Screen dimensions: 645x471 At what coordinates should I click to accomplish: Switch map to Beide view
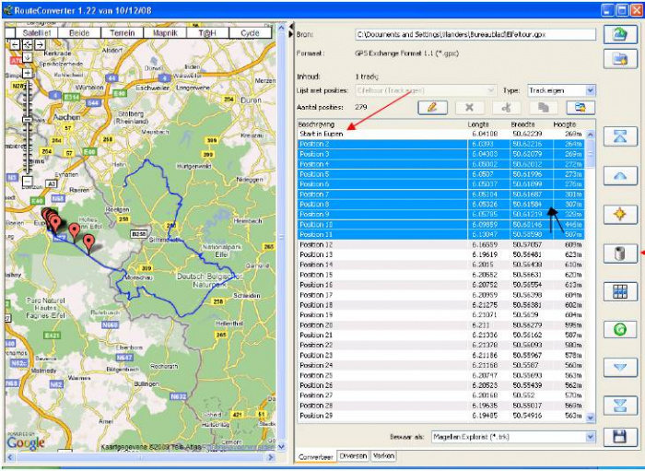pyautogui.click(x=79, y=33)
